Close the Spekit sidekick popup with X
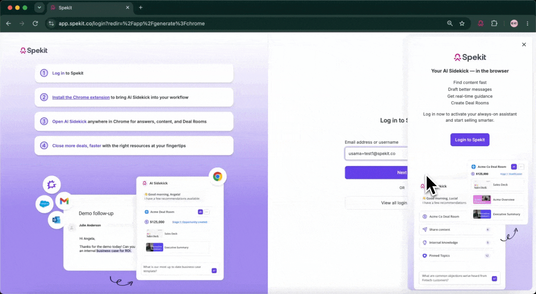Image resolution: width=536 pixels, height=294 pixels. 524,45
